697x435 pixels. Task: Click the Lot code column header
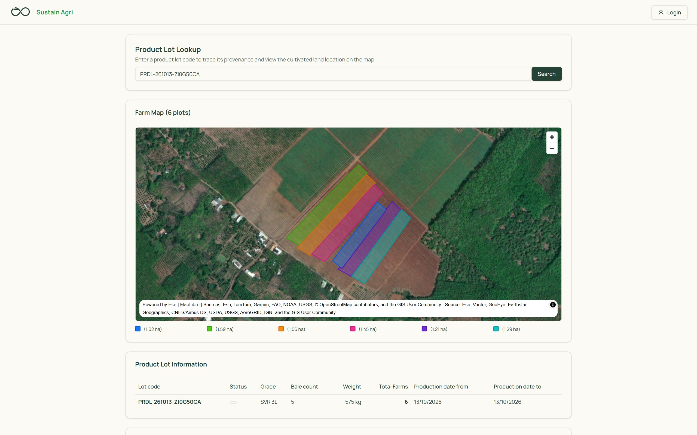[x=149, y=387]
